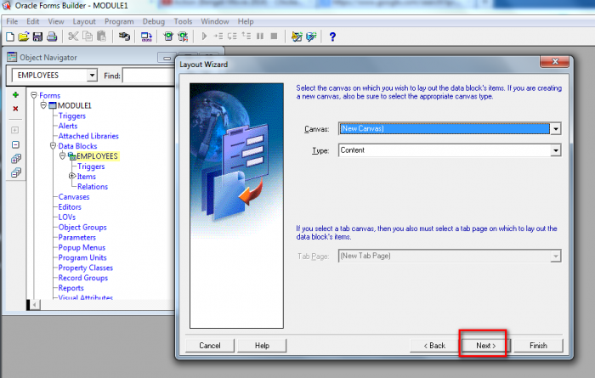
Task: Select the Program Units tree item
Action: tap(82, 257)
